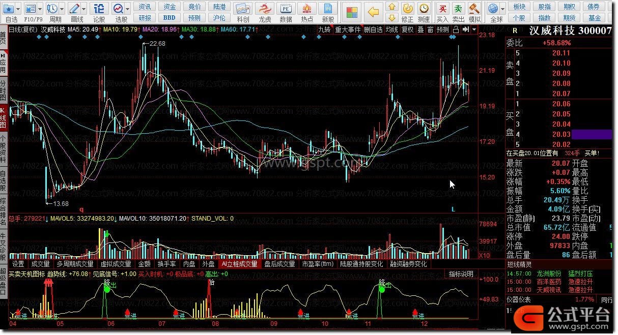Click the red 买入 buy icon

[443, 8]
